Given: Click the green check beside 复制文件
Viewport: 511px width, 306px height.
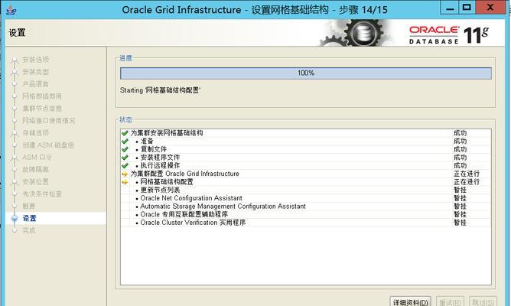Looking at the screenshot, I should tap(125, 150).
